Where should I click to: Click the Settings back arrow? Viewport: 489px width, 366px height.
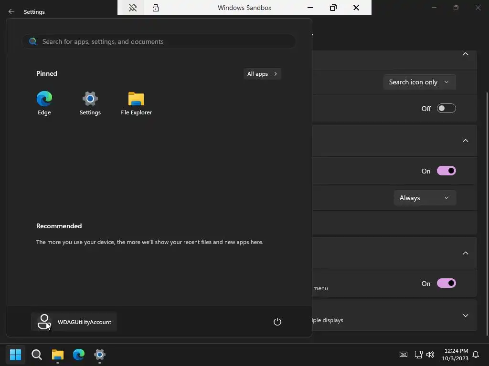[11, 11]
